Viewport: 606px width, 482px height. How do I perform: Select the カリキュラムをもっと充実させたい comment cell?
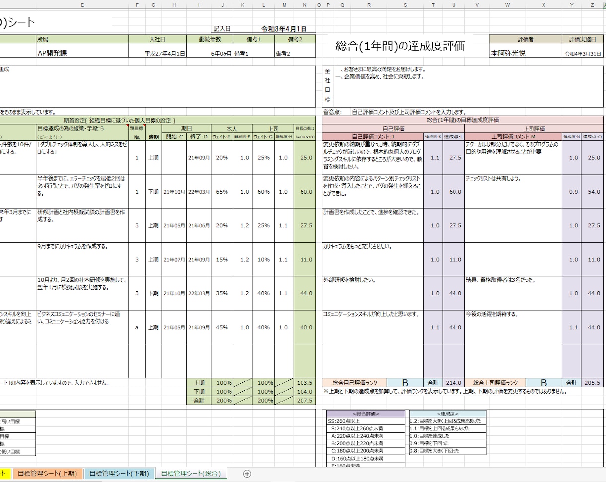coord(373,259)
